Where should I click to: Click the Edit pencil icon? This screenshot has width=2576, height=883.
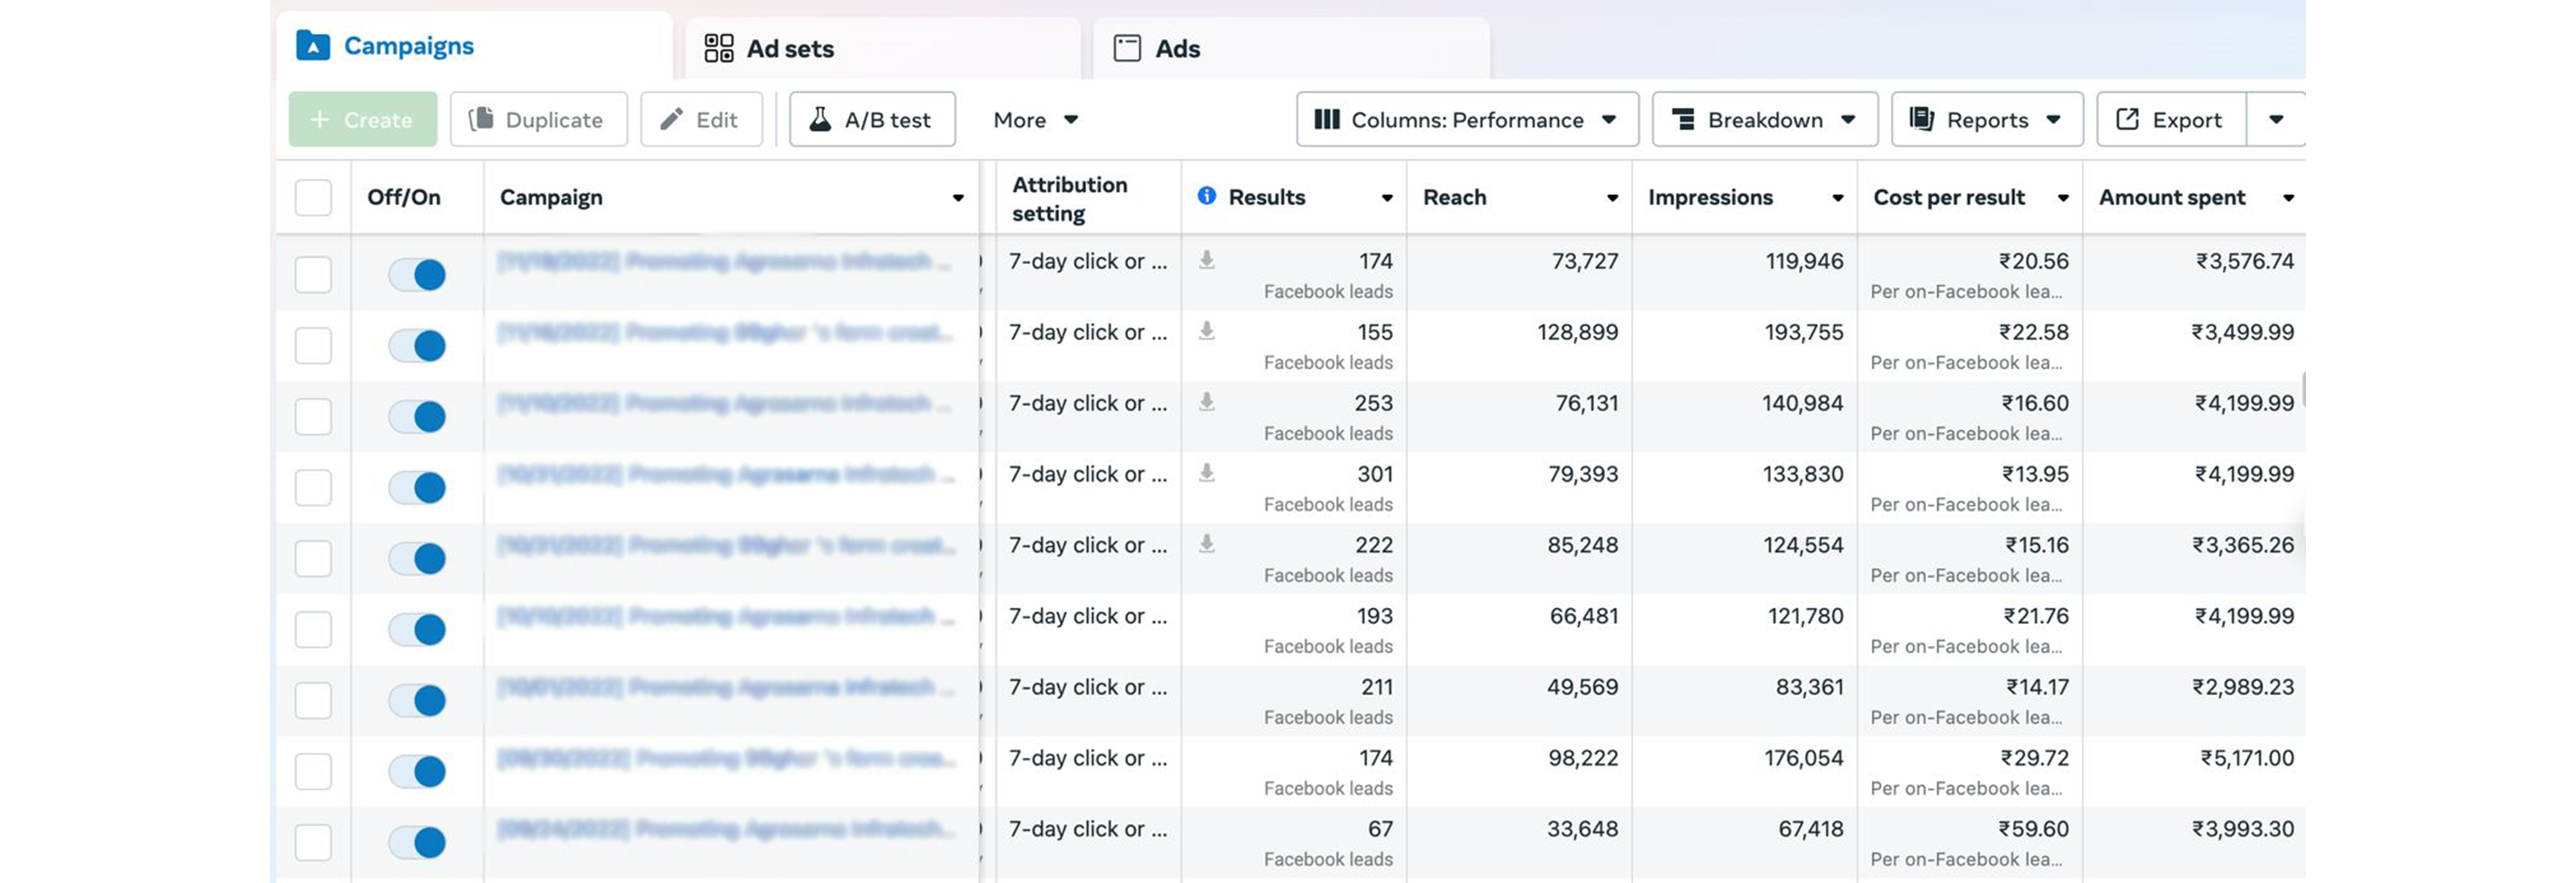tap(671, 119)
